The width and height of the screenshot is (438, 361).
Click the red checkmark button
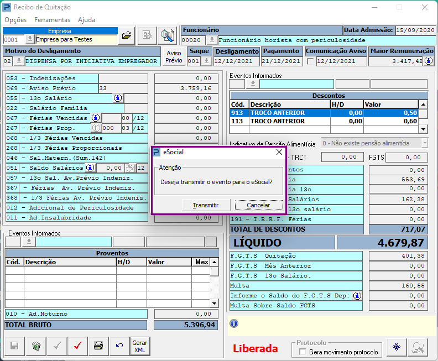[x=78, y=346]
